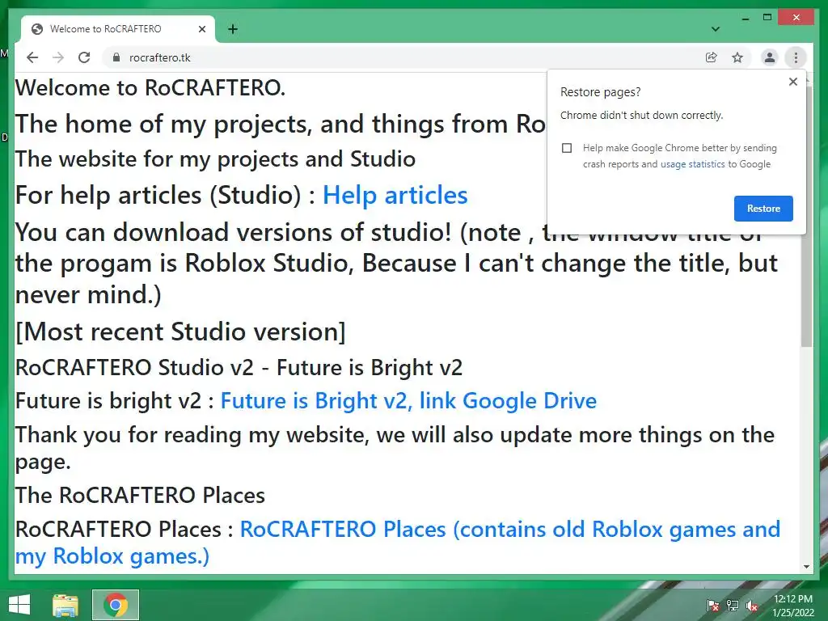Image resolution: width=828 pixels, height=621 pixels.
Task: Click 'RoCRAFTERO Studio v2 - Future is Bright v2' text
Action: 239,368
